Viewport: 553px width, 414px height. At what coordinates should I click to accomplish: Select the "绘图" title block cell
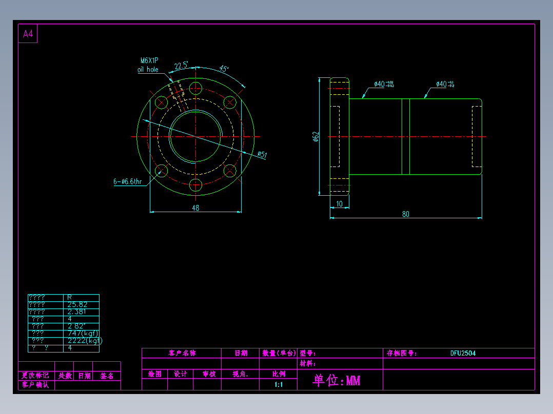[x=155, y=374]
